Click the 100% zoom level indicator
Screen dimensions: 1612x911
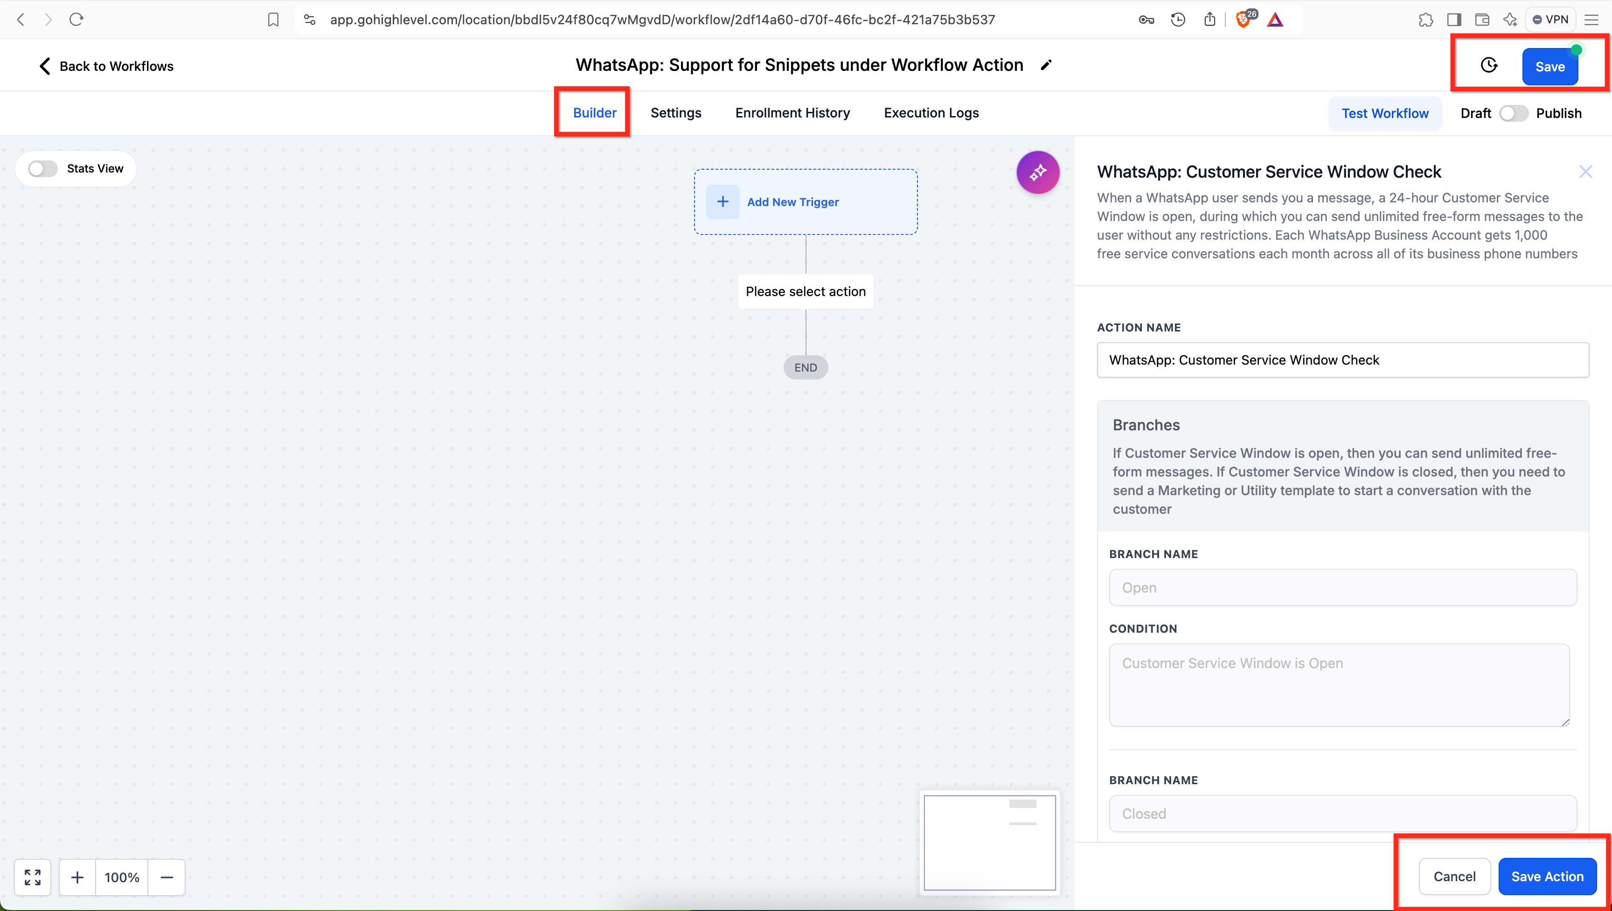(122, 877)
